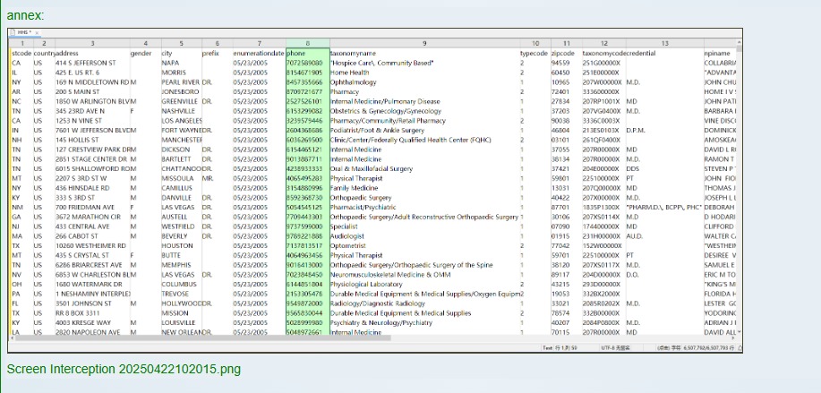Select column 9 header
821x393 pixels.
(x=423, y=43)
